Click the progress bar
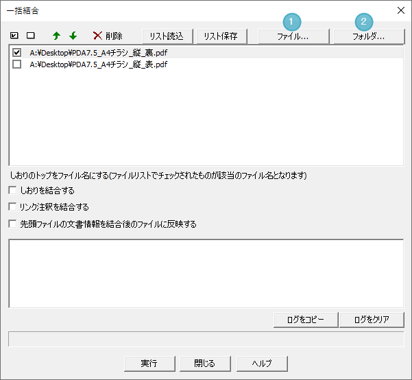Image resolution: width=412 pixels, height=380 pixels. tap(206, 340)
